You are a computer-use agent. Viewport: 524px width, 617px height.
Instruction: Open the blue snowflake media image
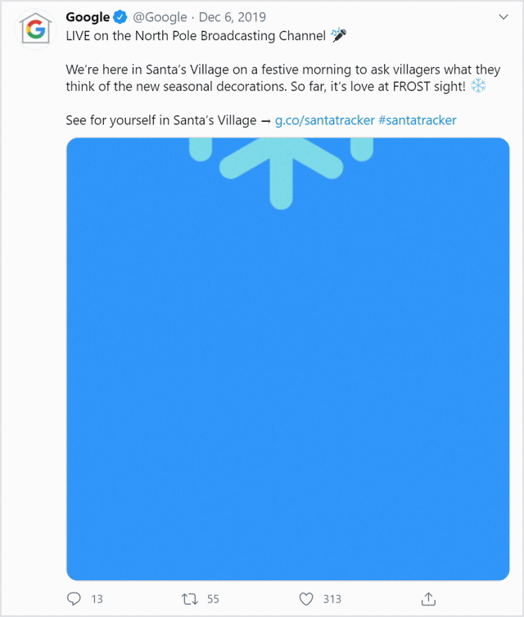tap(287, 359)
